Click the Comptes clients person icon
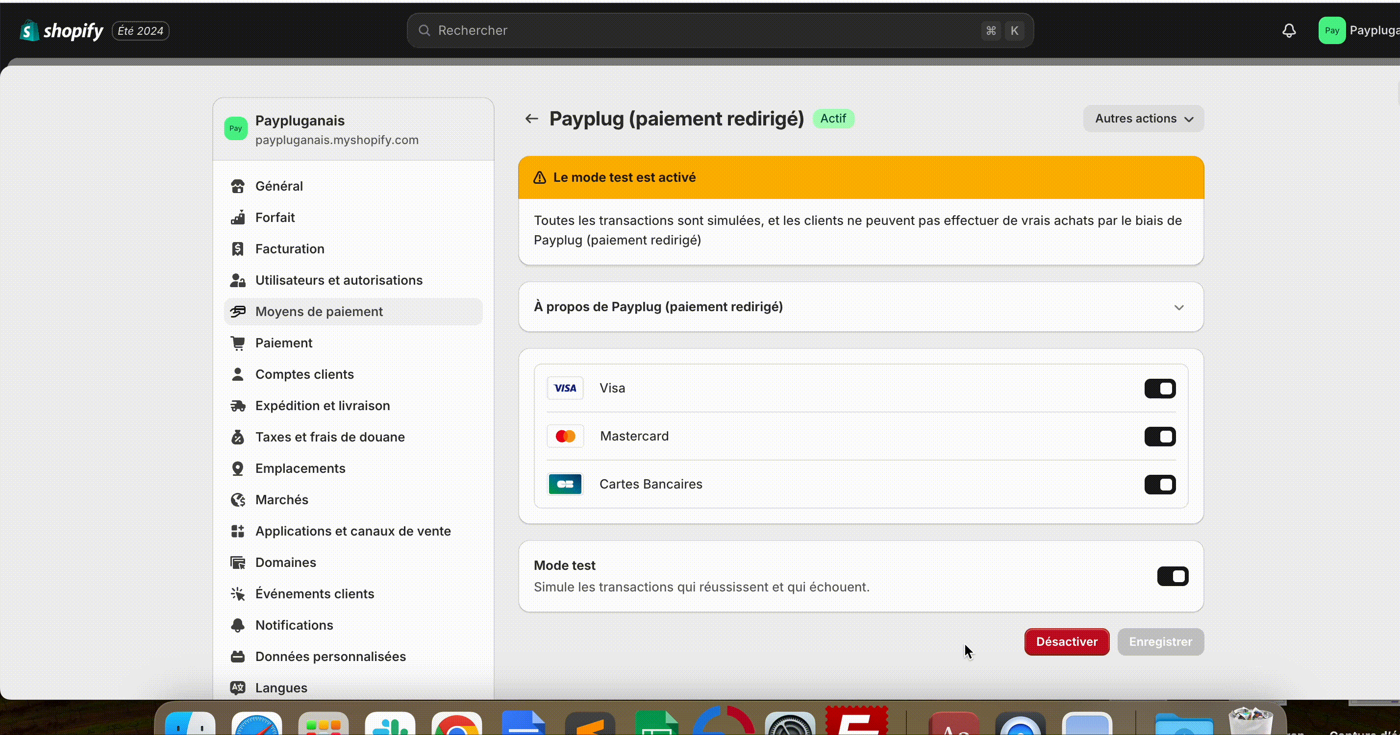 (237, 374)
